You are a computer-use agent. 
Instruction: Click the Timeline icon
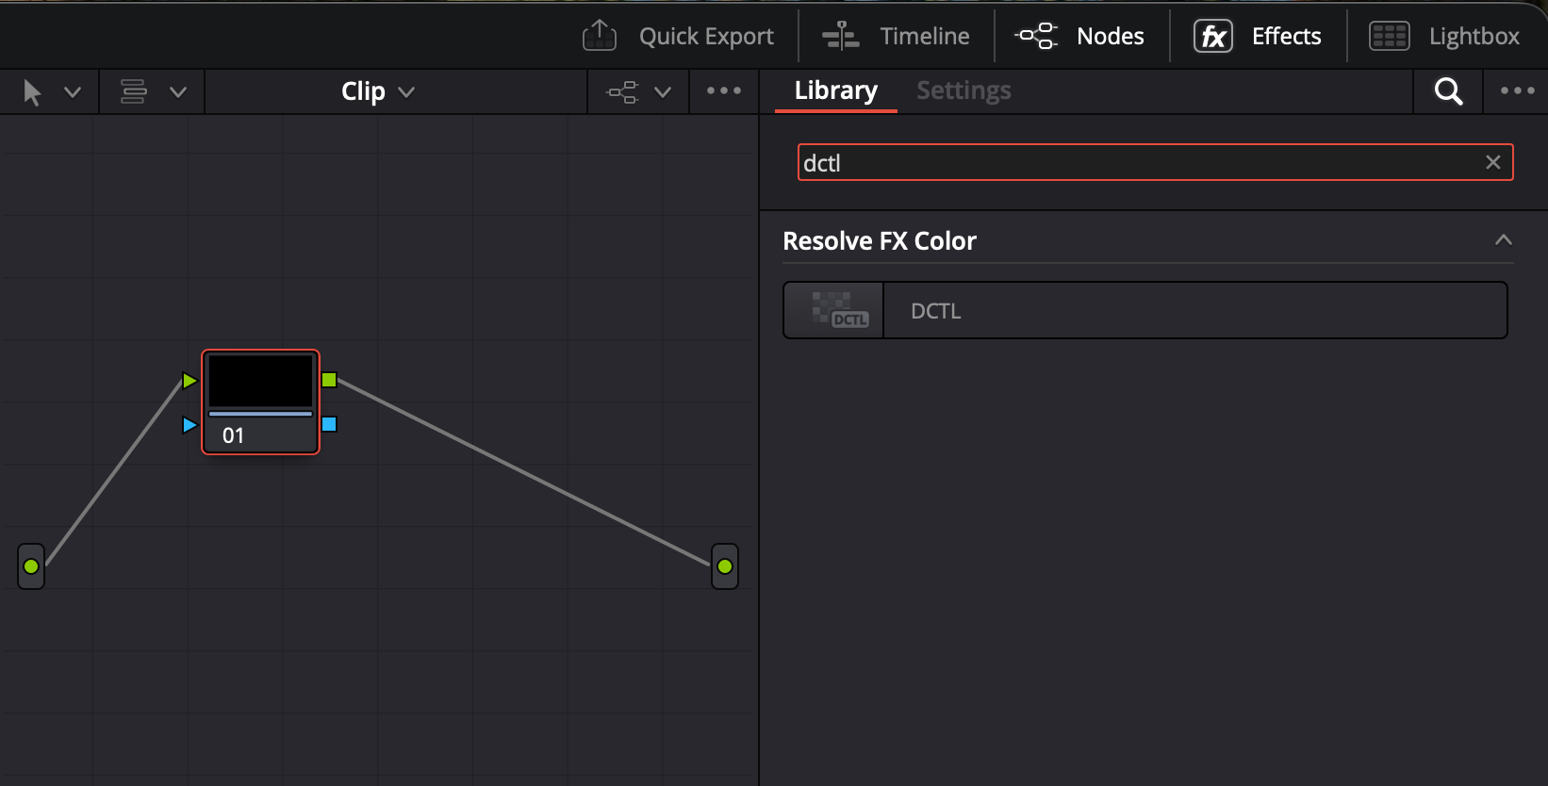[x=840, y=36]
